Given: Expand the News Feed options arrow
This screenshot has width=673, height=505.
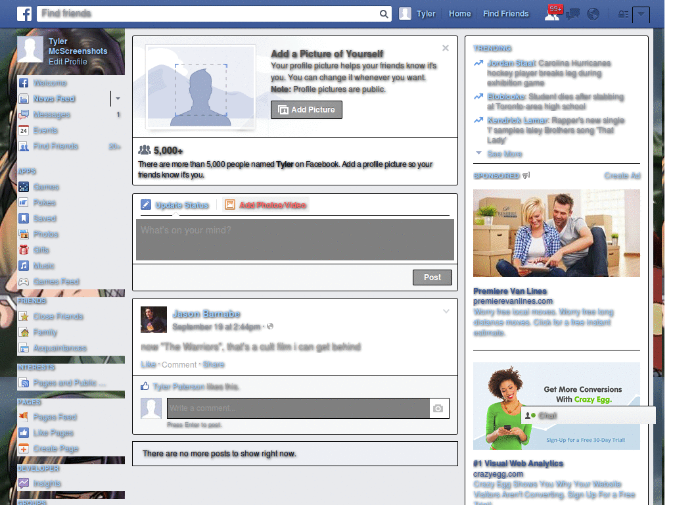Looking at the screenshot, I should (x=118, y=99).
